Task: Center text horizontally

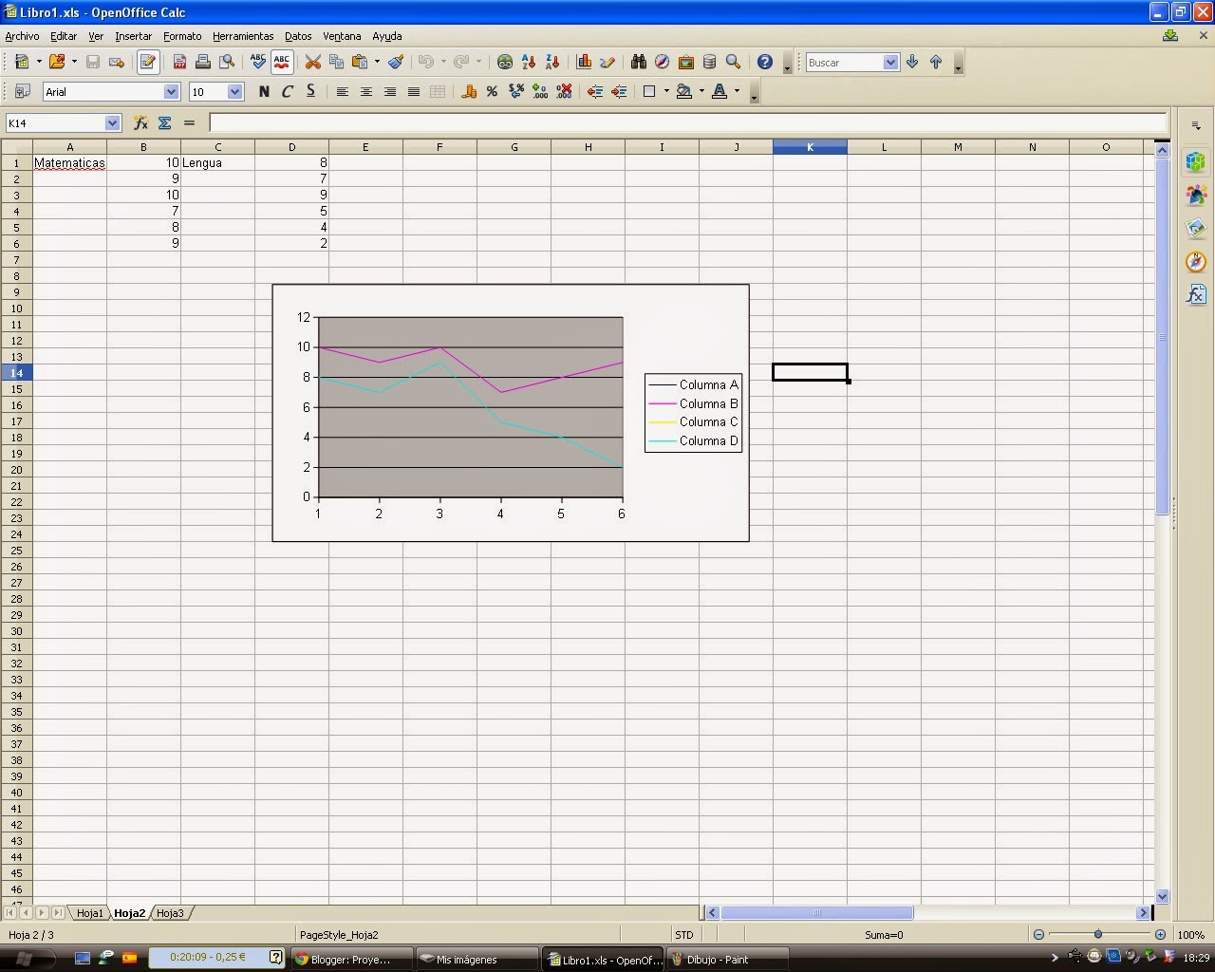Action: pos(365,91)
